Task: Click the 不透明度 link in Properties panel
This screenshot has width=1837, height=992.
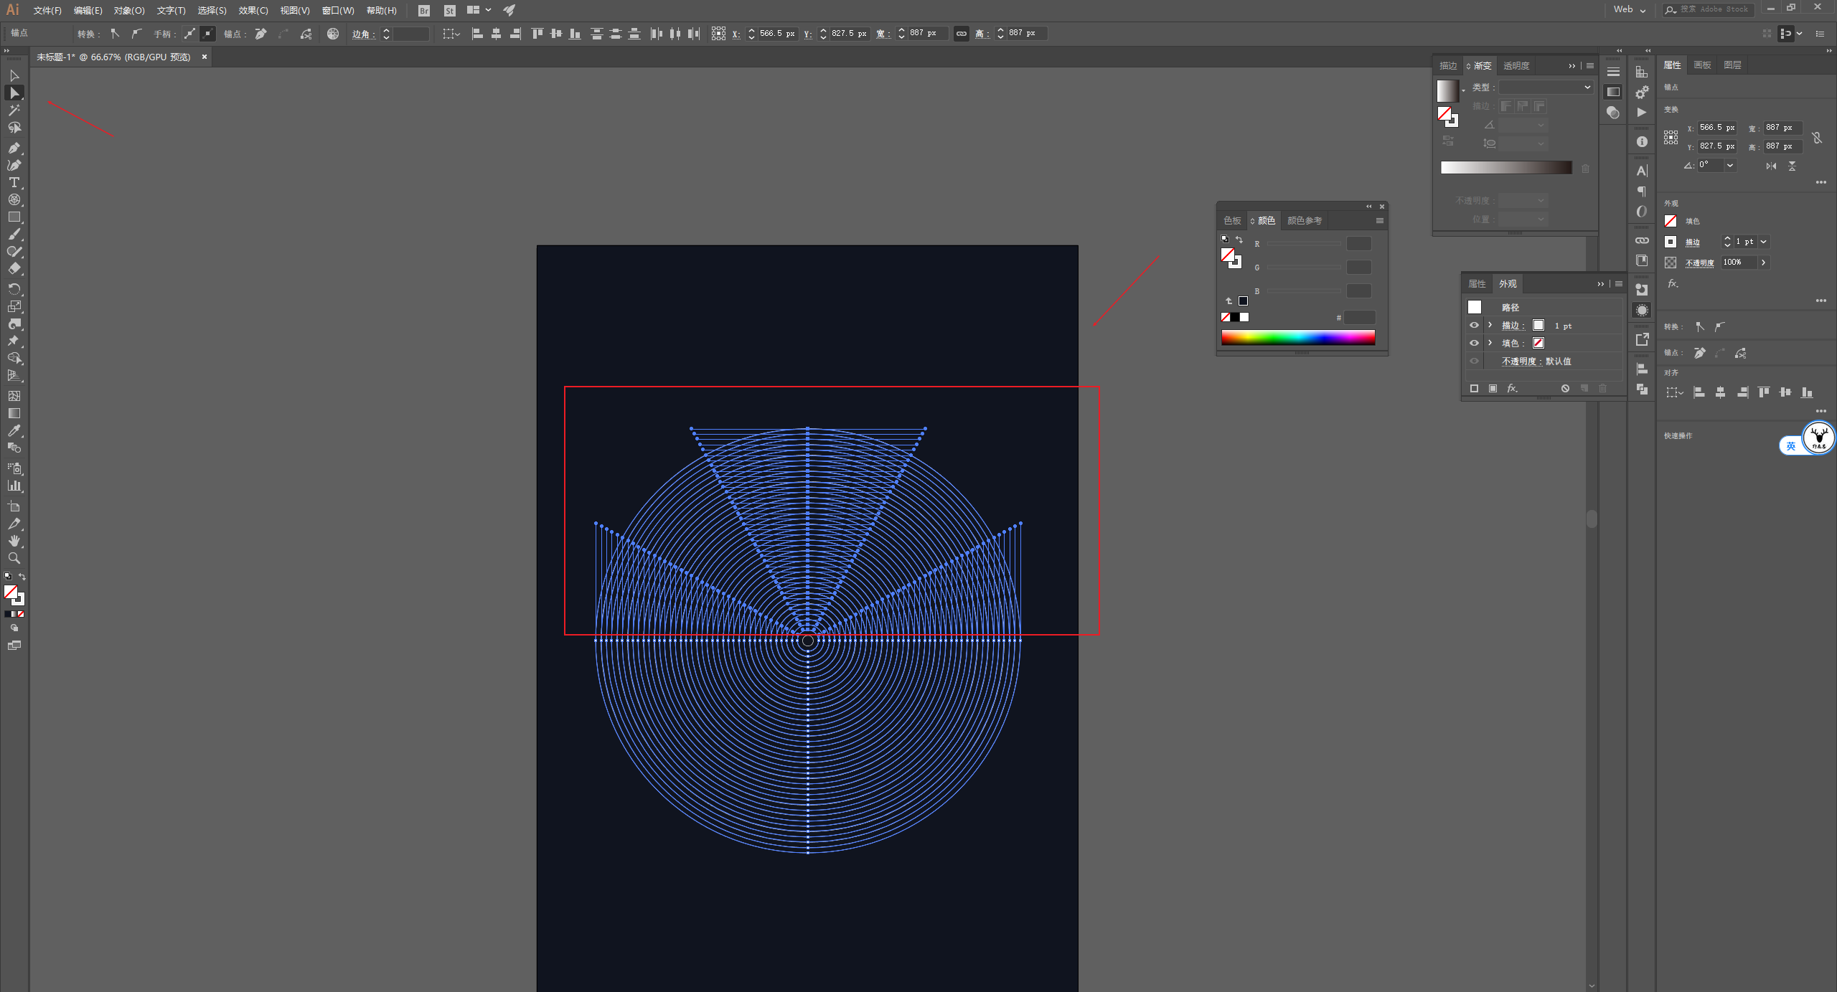Action: pos(1699,263)
